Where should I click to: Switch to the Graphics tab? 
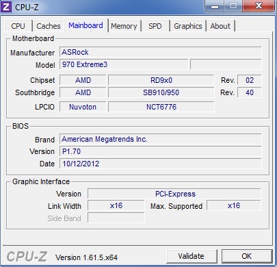(188, 26)
